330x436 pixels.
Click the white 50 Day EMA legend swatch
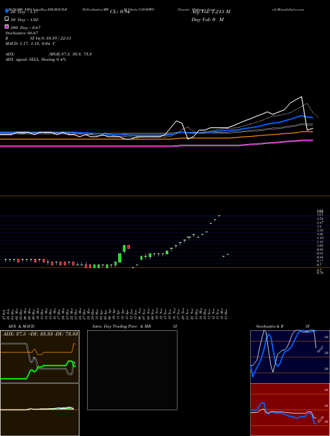pyautogui.click(x=7, y=19)
